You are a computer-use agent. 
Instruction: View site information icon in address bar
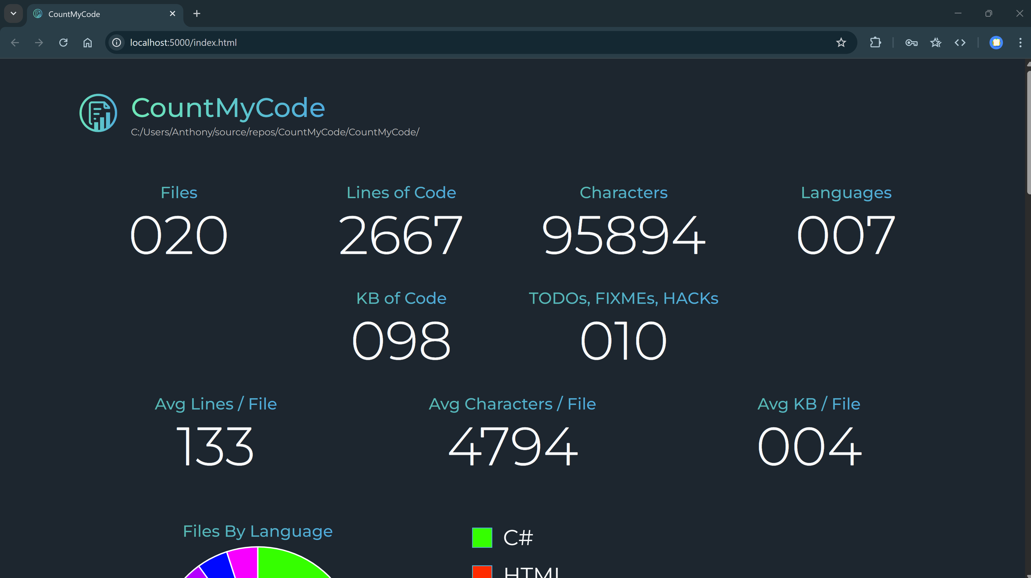(x=116, y=42)
